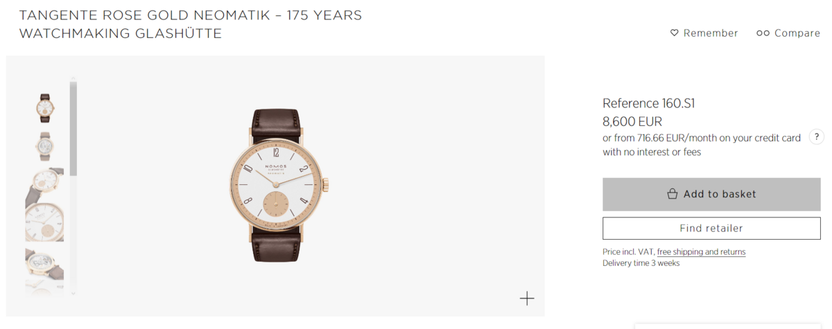832x329 pixels.
Task: Click the Remember text link
Action: click(711, 33)
